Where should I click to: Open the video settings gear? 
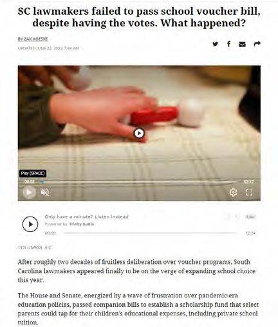tap(233, 192)
